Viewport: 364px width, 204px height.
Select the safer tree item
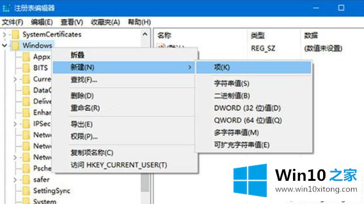(x=41, y=180)
